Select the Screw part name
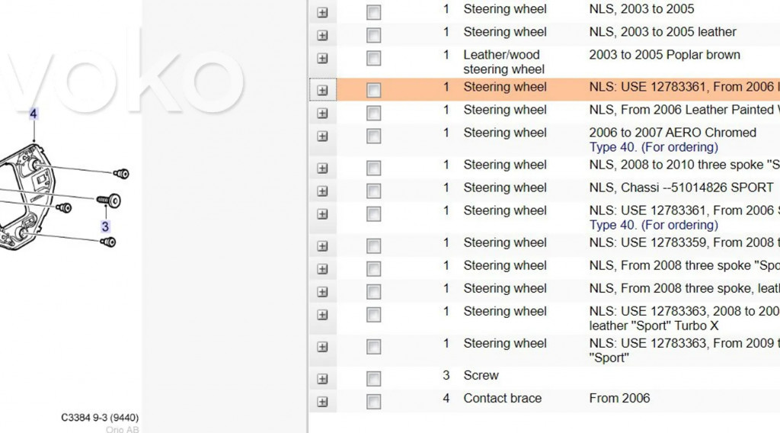The height and width of the screenshot is (433, 780). [481, 375]
